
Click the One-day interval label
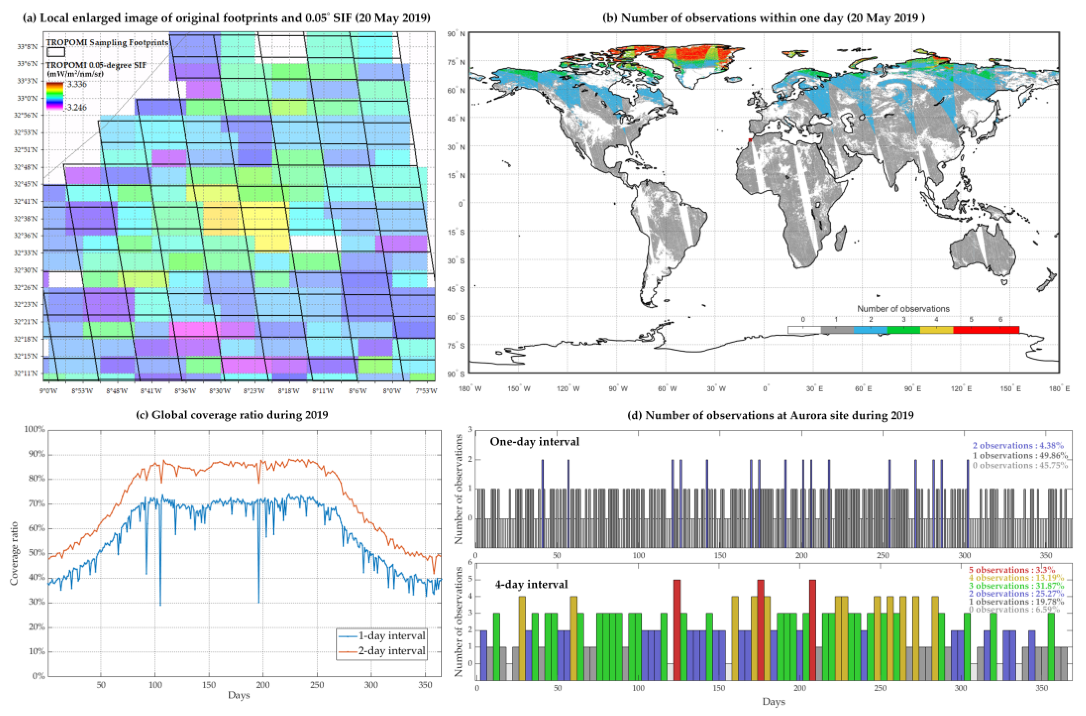click(534, 442)
